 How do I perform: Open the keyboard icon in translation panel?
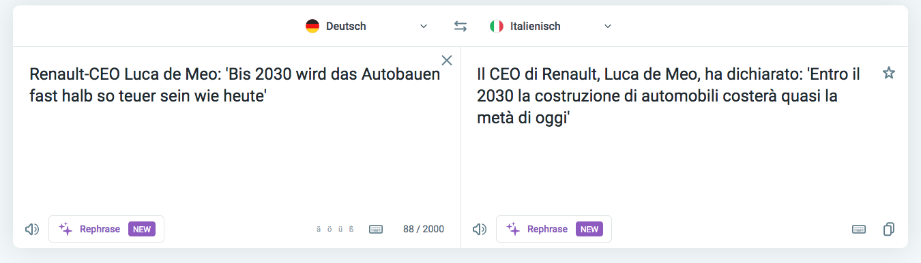pos(859,229)
